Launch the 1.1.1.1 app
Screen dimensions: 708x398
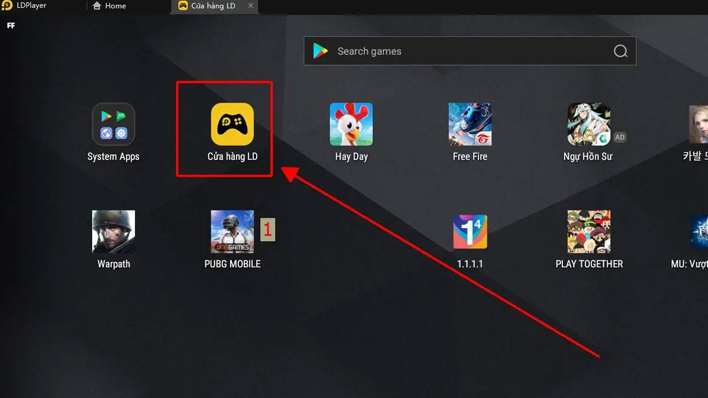pos(470,232)
